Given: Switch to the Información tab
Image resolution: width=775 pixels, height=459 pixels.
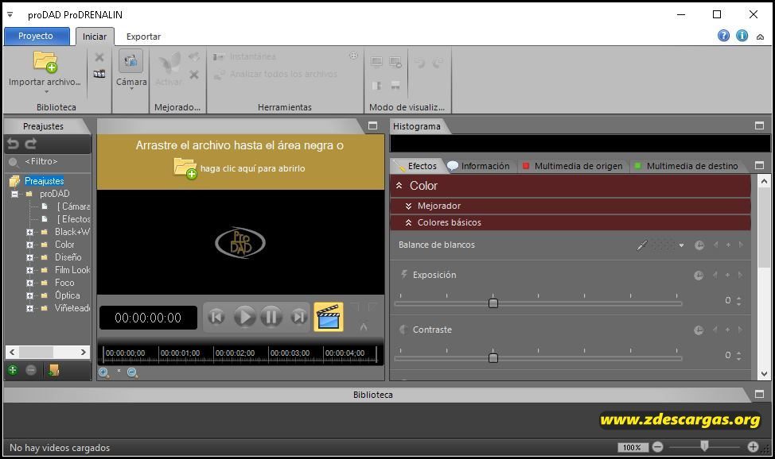Looking at the screenshot, I should [479, 166].
